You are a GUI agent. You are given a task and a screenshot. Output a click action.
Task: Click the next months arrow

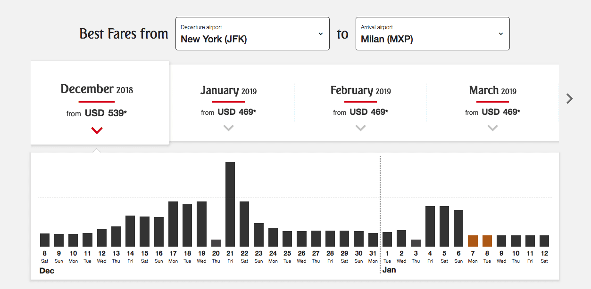pos(570,98)
